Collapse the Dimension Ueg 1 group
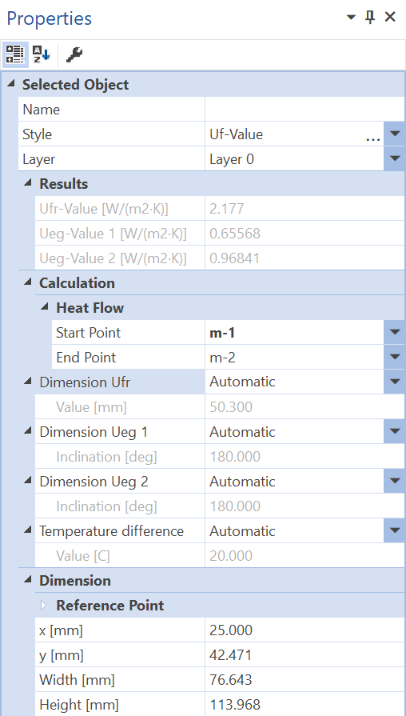 tap(28, 431)
